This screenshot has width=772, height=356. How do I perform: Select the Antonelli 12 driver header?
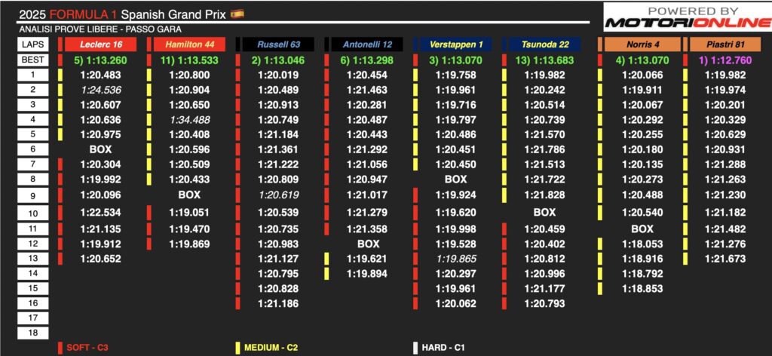click(x=367, y=44)
